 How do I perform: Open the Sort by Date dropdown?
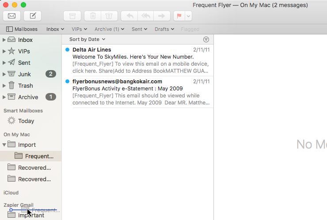(x=87, y=40)
